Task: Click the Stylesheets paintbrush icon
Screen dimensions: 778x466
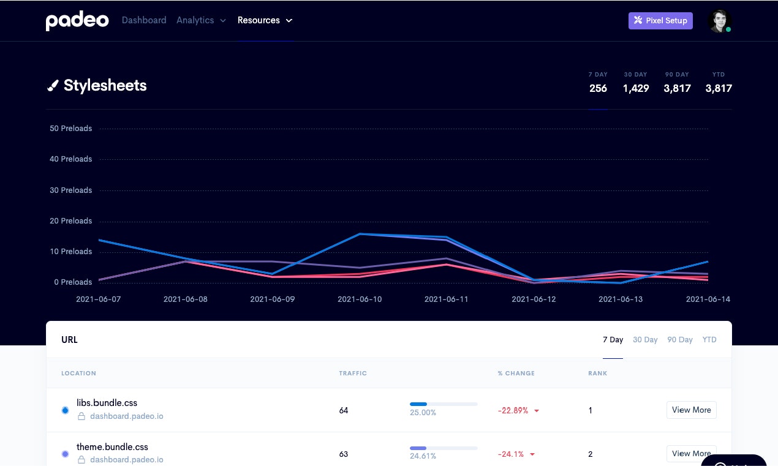Action: (53, 86)
